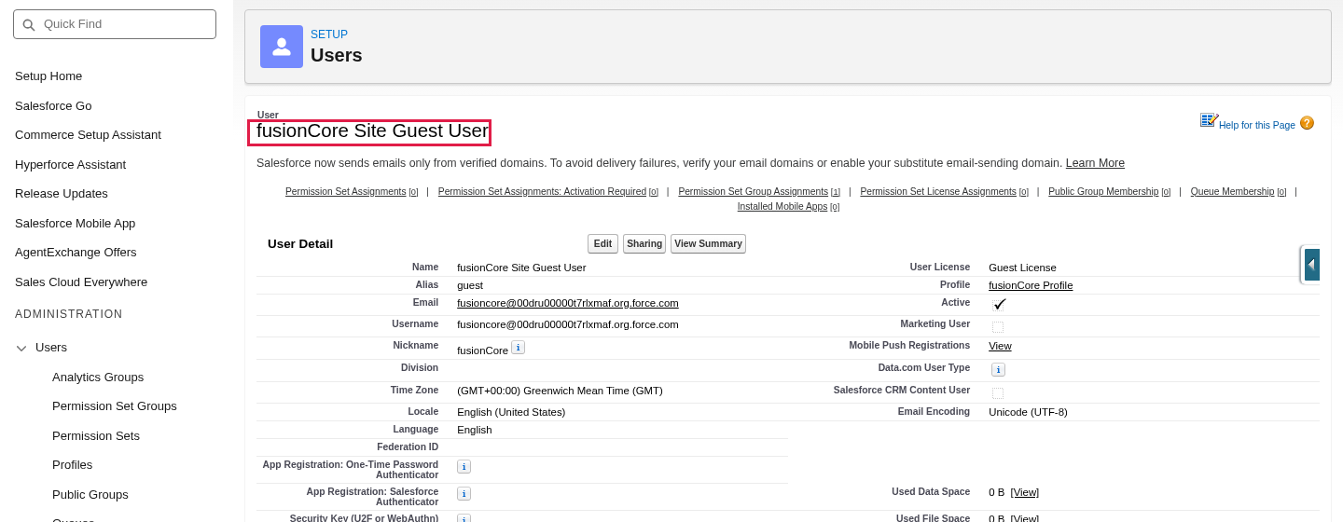The height and width of the screenshot is (522, 1343).
Task: Click the Salesforce Authenticator info icon
Action: pyautogui.click(x=464, y=493)
